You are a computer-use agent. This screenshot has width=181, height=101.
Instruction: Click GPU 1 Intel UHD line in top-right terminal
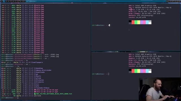tap(142, 6)
